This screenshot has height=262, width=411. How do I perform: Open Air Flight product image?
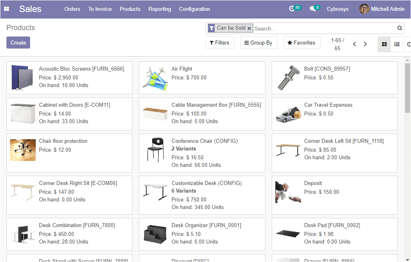tap(155, 78)
